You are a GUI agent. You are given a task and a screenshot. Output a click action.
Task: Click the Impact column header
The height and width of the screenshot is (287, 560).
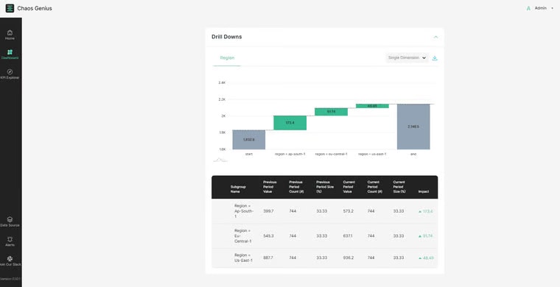424,192
